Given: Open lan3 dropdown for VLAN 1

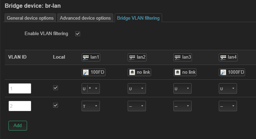Looking at the screenshot, I should click(x=183, y=88).
